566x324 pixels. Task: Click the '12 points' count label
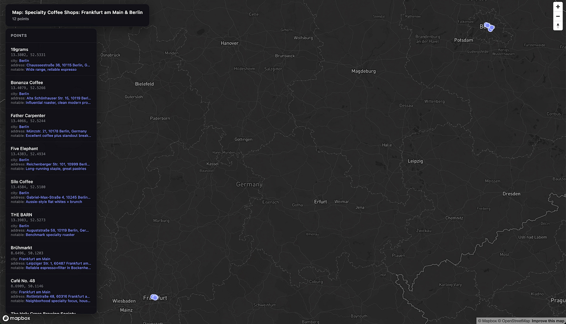tap(20, 19)
